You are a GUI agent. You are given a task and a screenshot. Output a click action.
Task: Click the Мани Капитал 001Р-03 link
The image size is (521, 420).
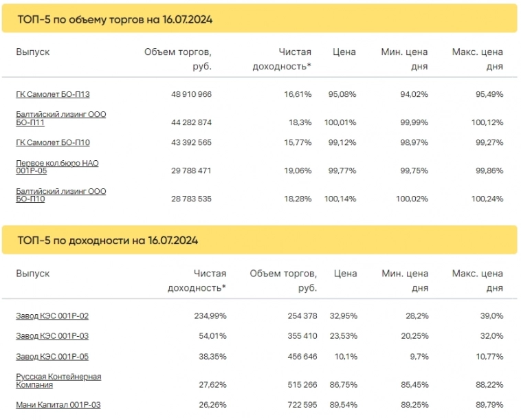click(x=58, y=405)
